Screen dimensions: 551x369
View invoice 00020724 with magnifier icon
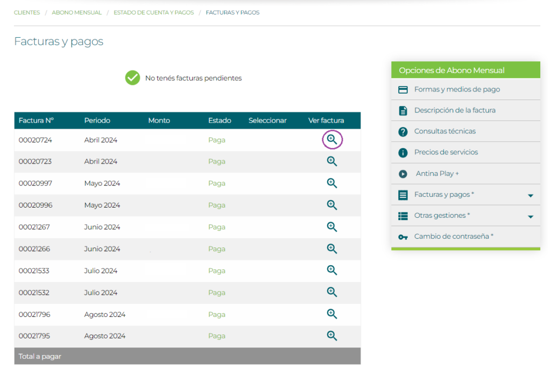pyautogui.click(x=332, y=140)
